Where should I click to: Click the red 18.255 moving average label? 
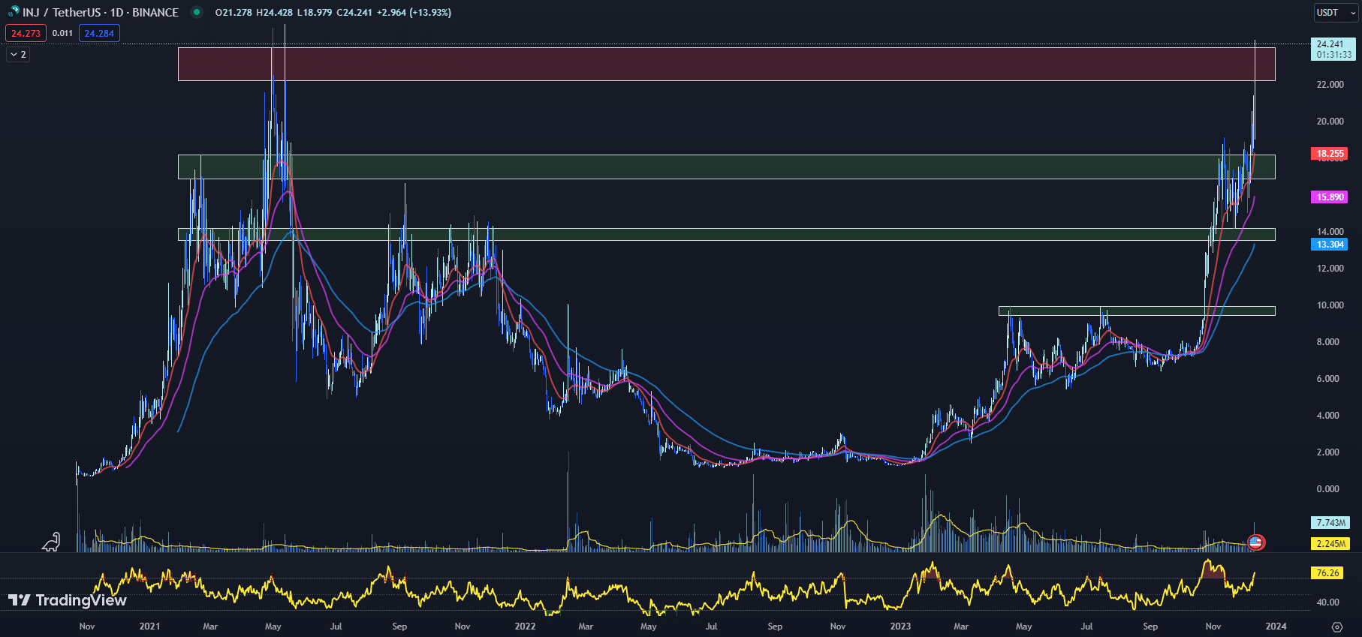pos(1329,154)
